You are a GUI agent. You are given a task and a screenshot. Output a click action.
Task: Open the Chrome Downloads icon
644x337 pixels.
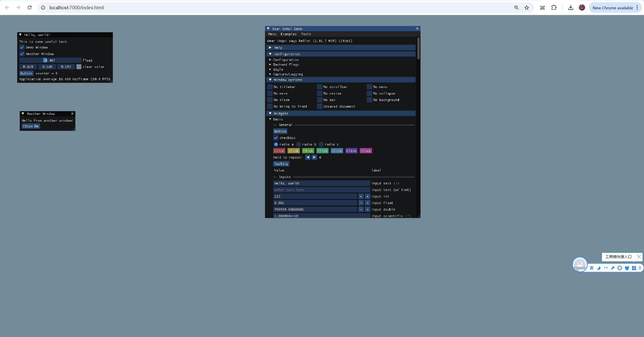[571, 8]
